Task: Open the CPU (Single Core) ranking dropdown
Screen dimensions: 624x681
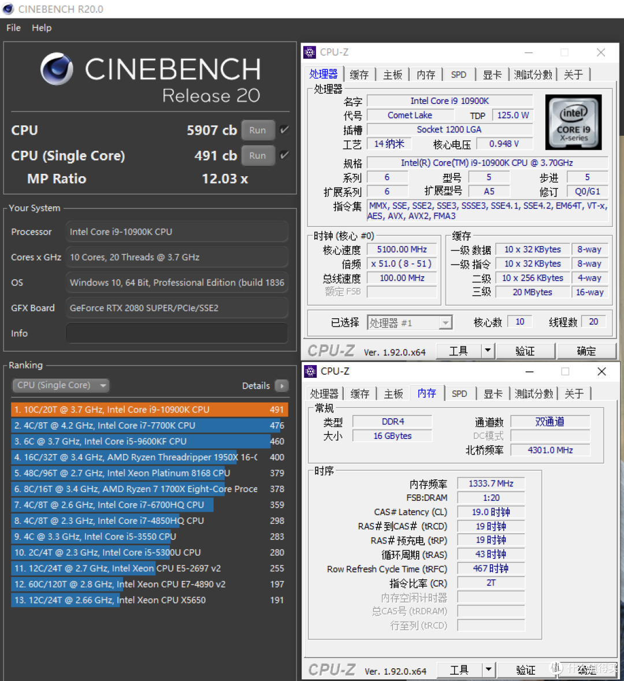Action: [61, 385]
